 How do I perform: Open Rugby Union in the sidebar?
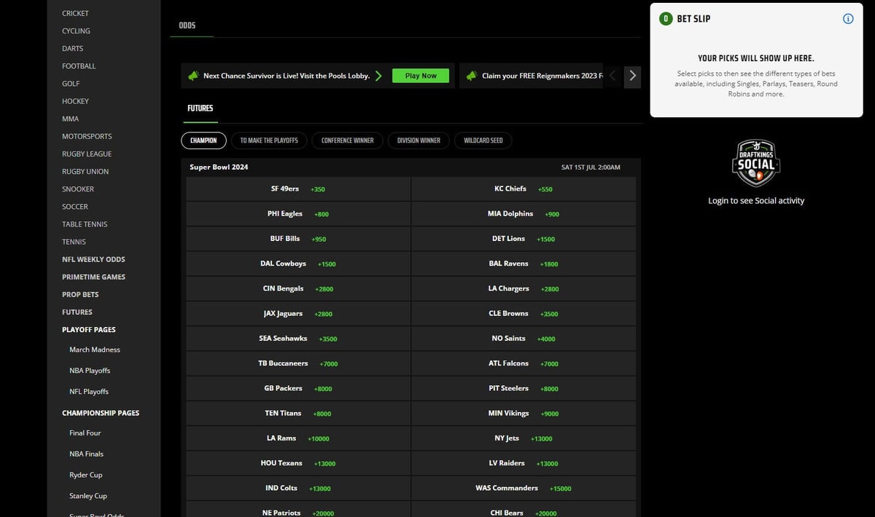click(x=85, y=172)
